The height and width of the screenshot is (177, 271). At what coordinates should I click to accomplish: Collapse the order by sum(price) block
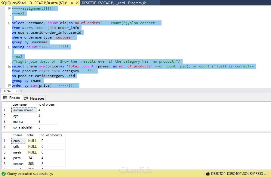tap(10, 85)
